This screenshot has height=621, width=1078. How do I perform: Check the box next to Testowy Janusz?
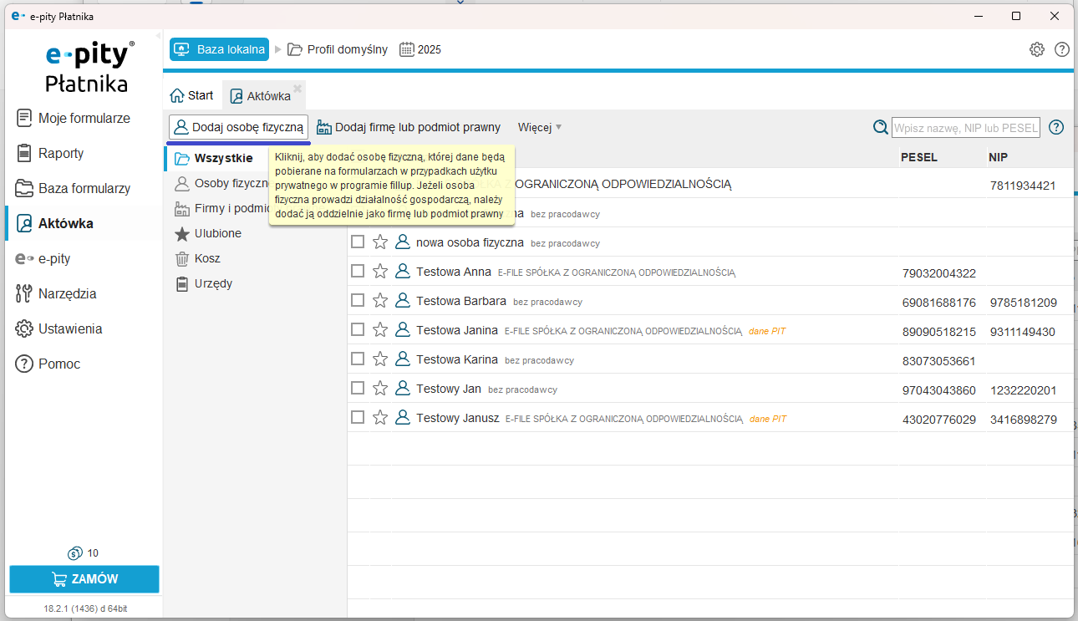[358, 418]
